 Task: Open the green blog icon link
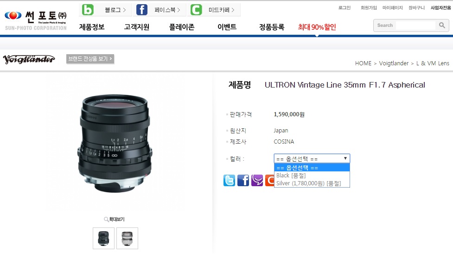click(x=88, y=10)
